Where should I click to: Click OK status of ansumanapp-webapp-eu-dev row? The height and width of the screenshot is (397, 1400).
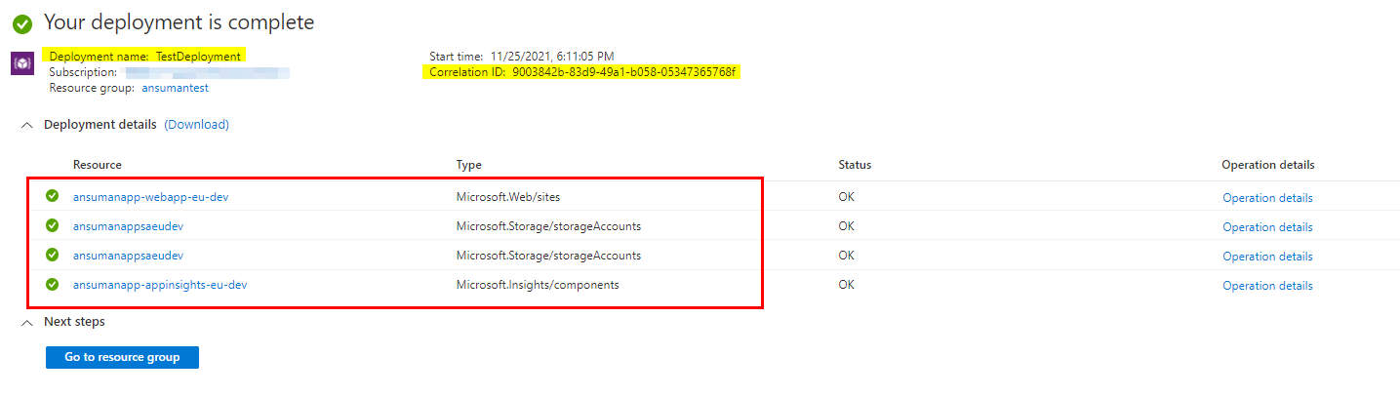pos(846,197)
